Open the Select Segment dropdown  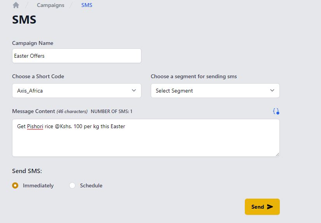pos(215,91)
